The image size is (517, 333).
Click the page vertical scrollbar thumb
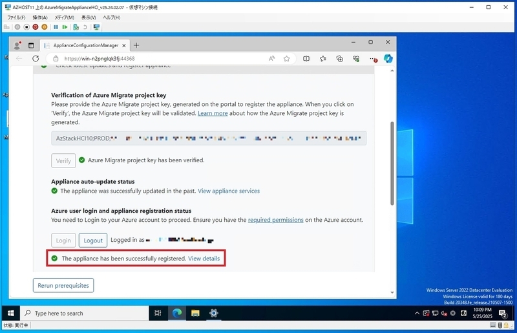point(392,164)
